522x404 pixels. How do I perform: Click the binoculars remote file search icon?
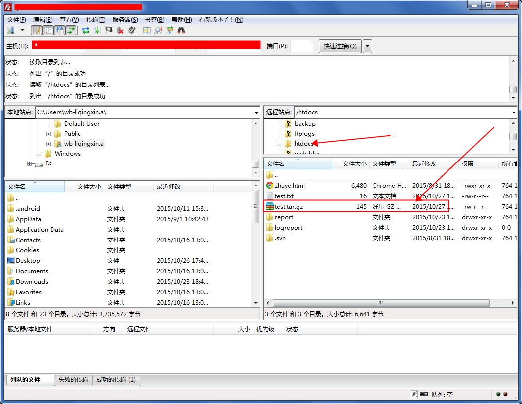pyautogui.click(x=181, y=31)
